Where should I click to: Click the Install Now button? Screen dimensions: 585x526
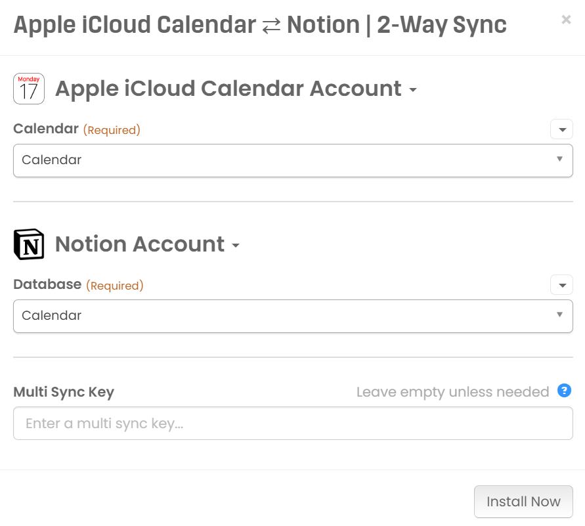[523, 501]
